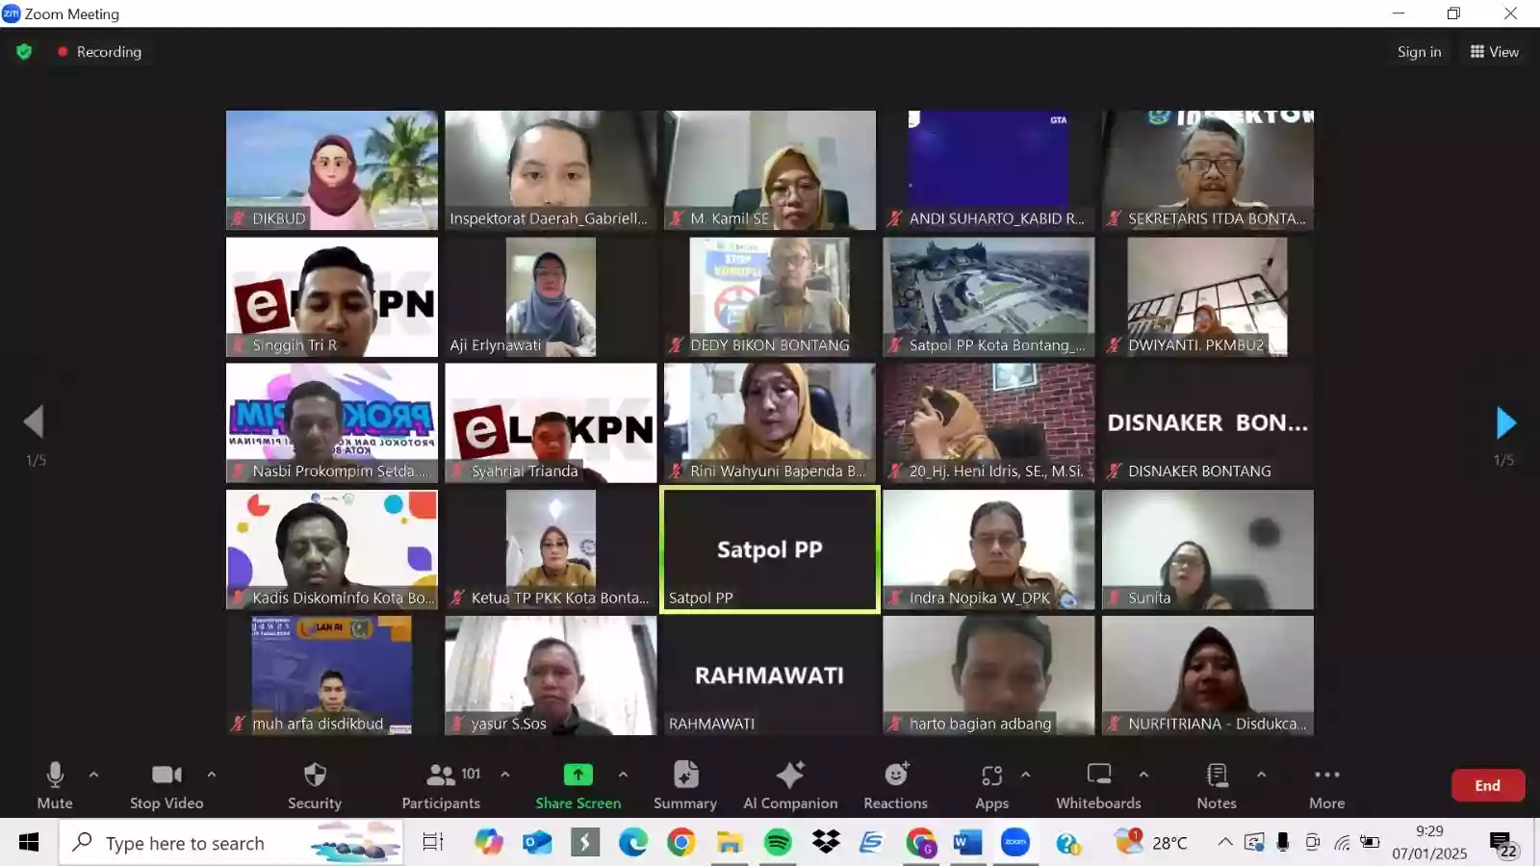Mute your microphone
The height and width of the screenshot is (866, 1540).
pos(54,784)
